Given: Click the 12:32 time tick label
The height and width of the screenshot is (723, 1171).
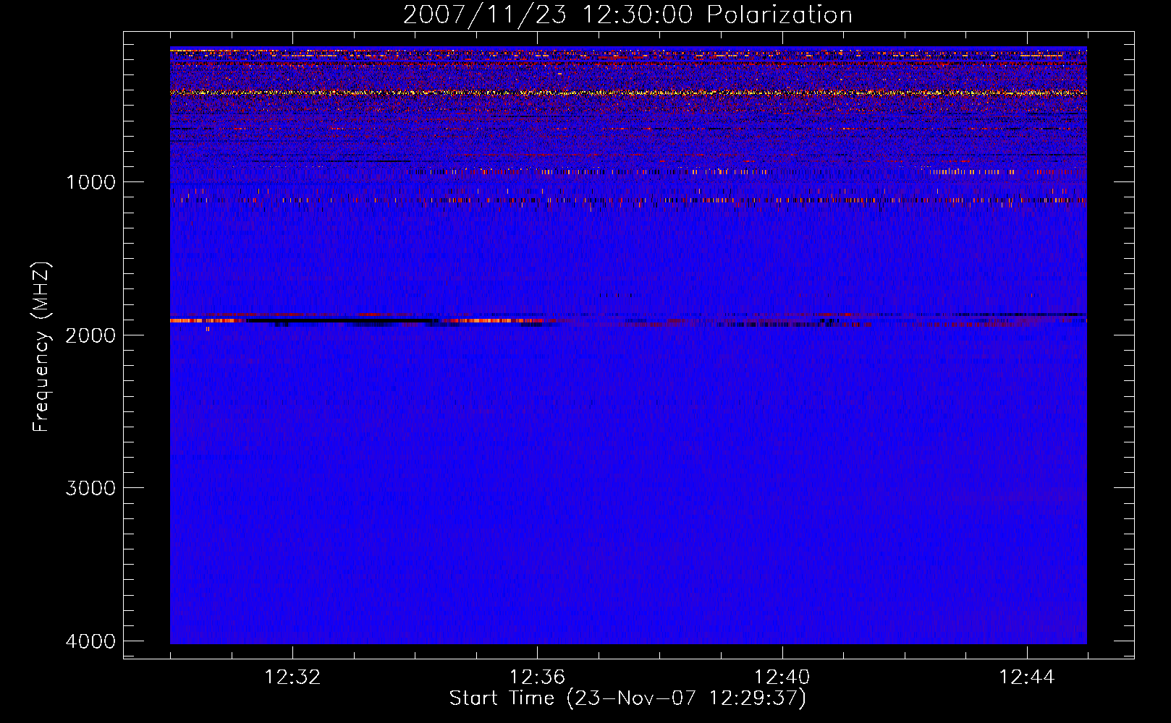Looking at the screenshot, I should click(292, 677).
